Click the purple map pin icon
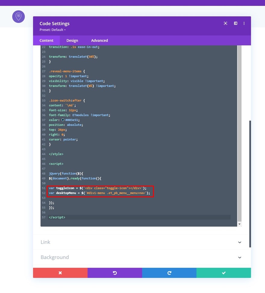Image resolution: width=265 pixels, height=293 pixels. pyautogui.click(x=18, y=17)
